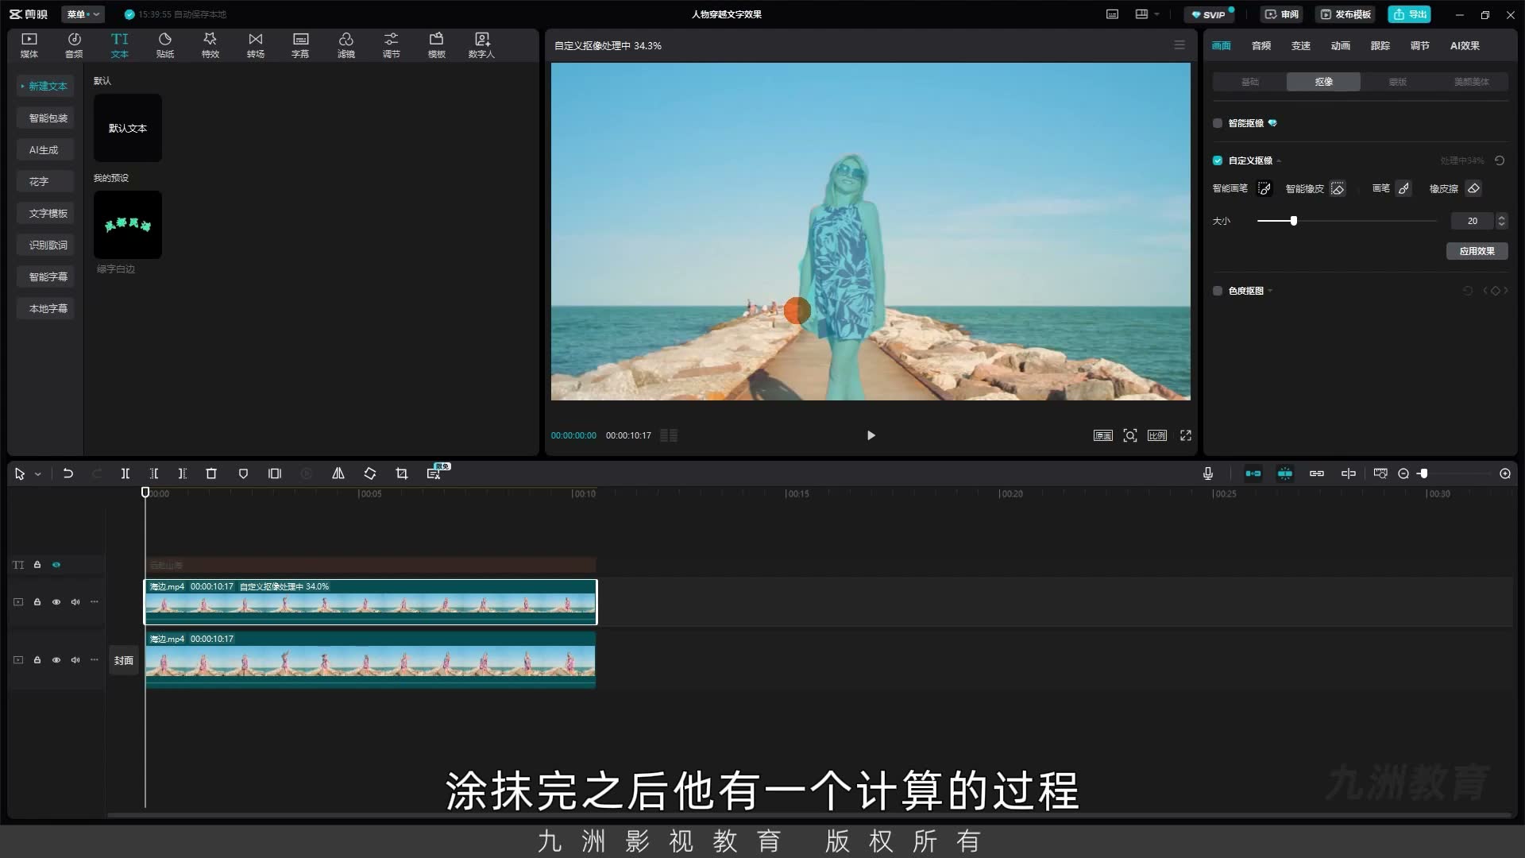
Task: Open the 数字人 (Digital human) panel
Action: [x=481, y=45]
